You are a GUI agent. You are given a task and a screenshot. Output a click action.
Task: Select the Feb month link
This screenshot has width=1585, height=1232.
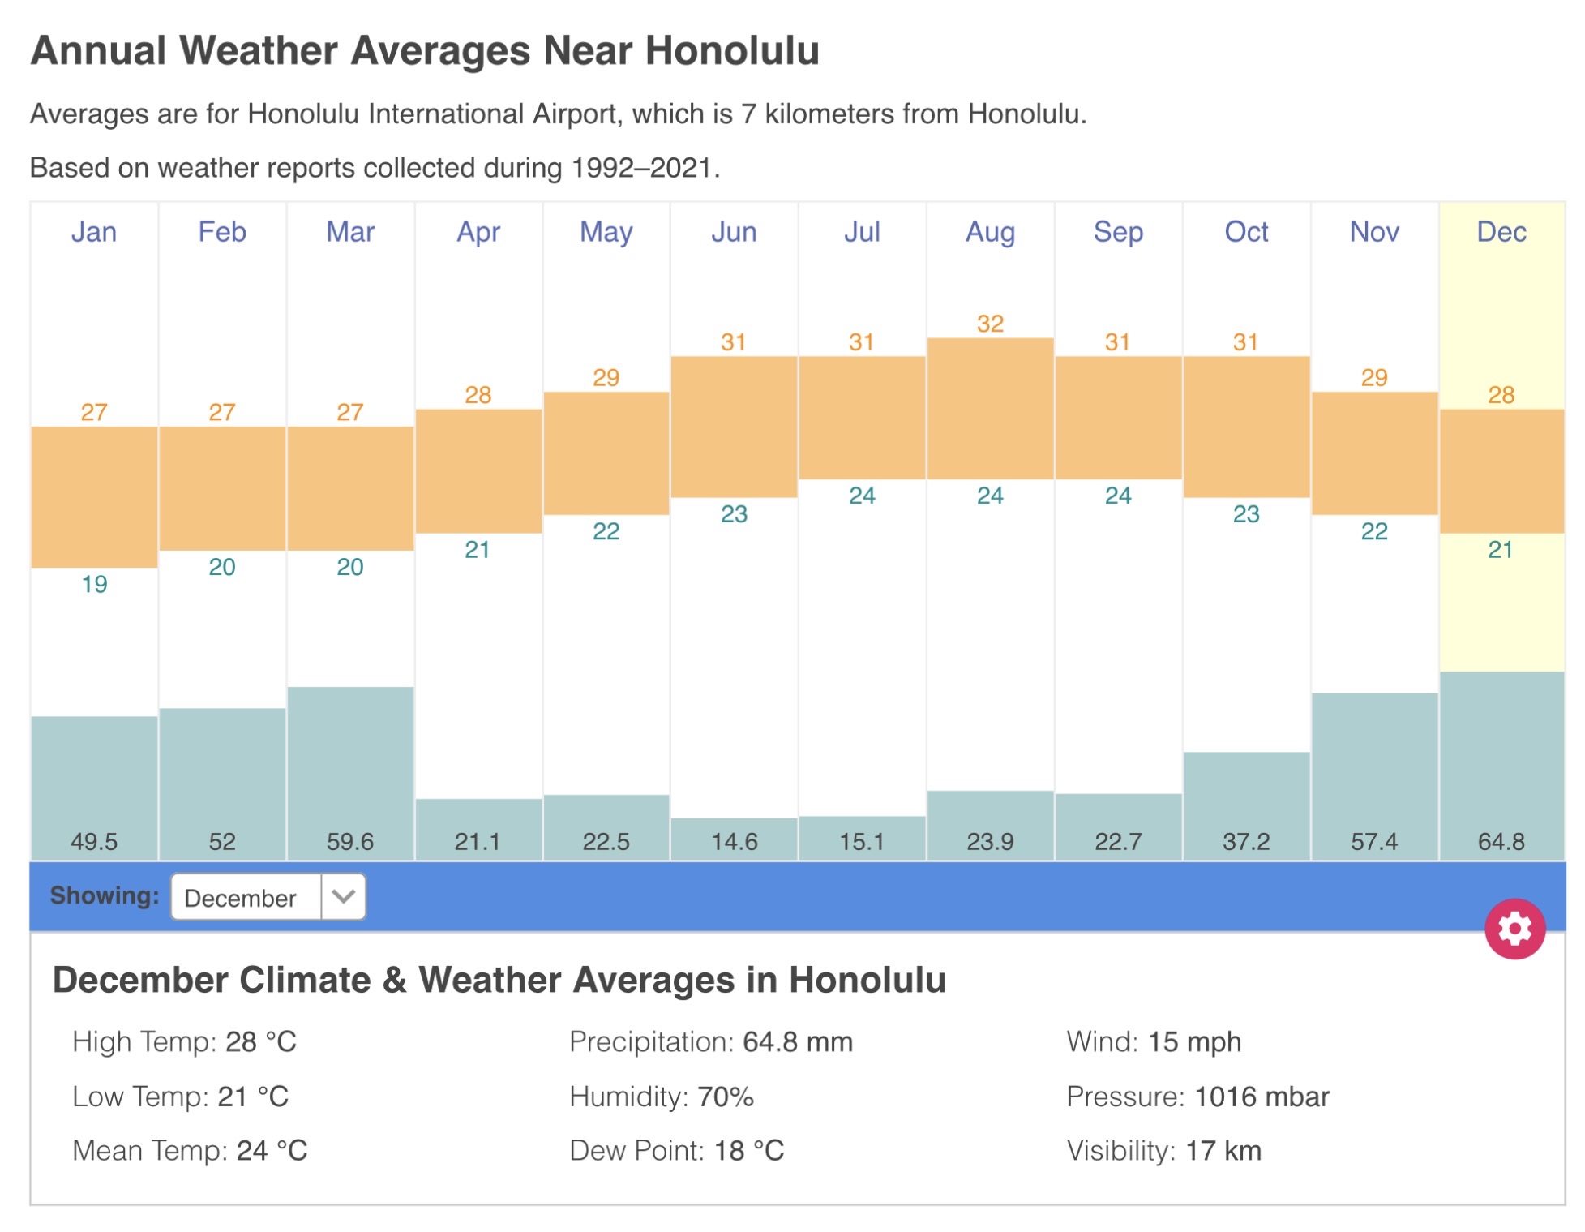point(222,232)
